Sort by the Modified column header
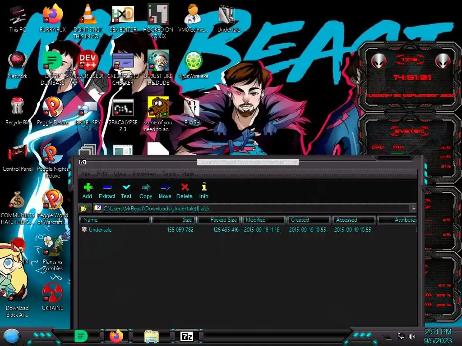This screenshot has width=462, height=346. point(263,220)
